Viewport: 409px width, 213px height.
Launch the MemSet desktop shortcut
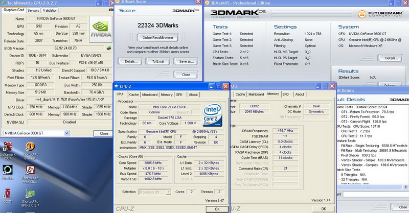[7, 172]
